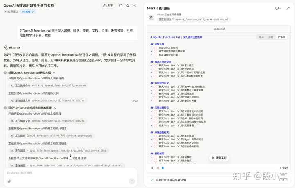
Task: Click the '## 应用场景研究' heading line
Action: click(x=160, y=108)
